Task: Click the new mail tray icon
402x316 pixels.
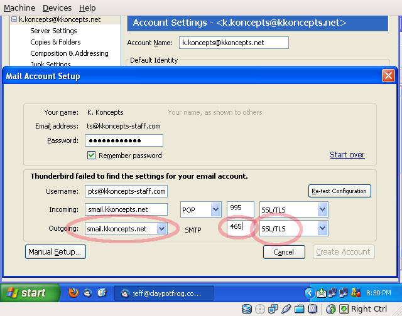Action: pos(322,293)
